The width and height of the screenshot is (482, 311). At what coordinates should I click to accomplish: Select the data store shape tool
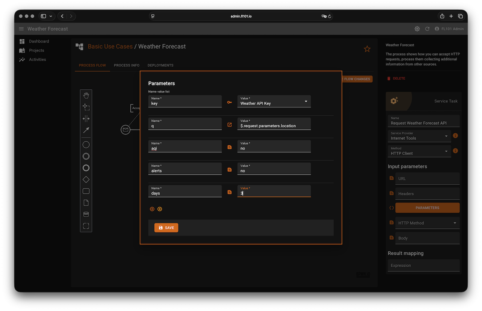tap(86, 214)
